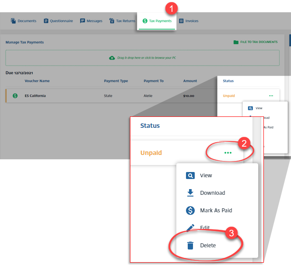
Task: Click the small Unpaid status in the table row
Action: click(x=229, y=96)
